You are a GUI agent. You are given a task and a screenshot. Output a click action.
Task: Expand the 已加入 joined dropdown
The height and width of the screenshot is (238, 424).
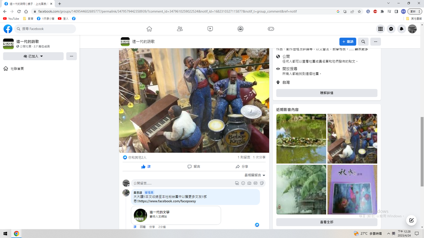[33, 56]
